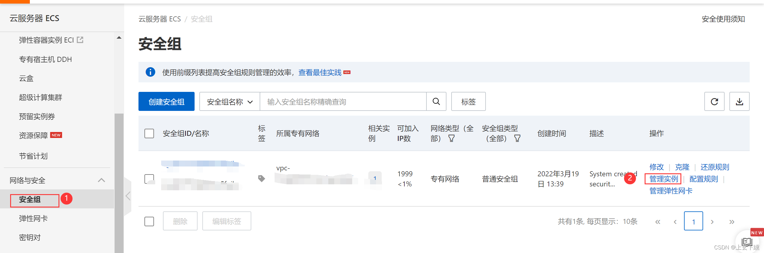The height and width of the screenshot is (253, 764).
Task: Click the 普通安全组 cell text
Action: click(x=500, y=179)
